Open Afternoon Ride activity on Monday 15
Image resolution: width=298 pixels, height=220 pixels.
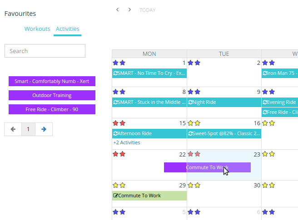[x=149, y=133]
